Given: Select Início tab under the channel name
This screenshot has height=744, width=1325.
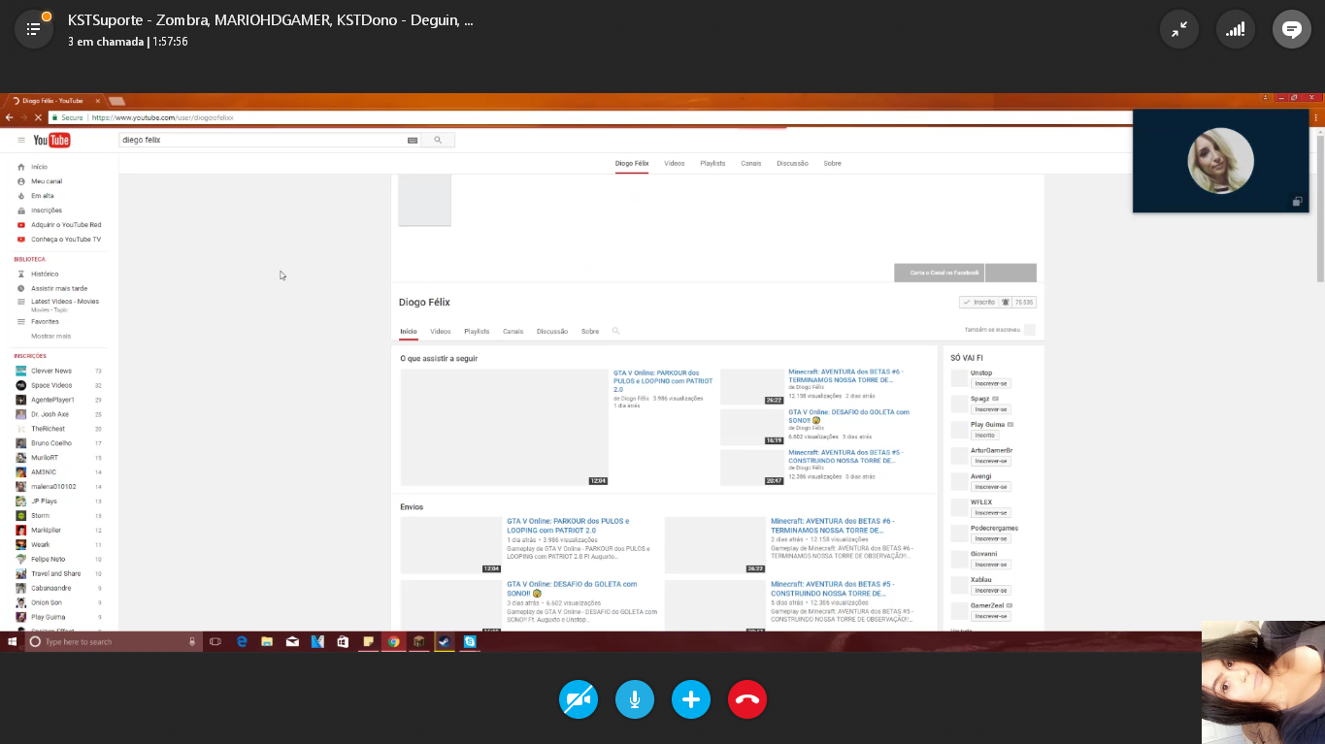Looking at the screenshot, I should pyautogui.click(x=409, y=332).
